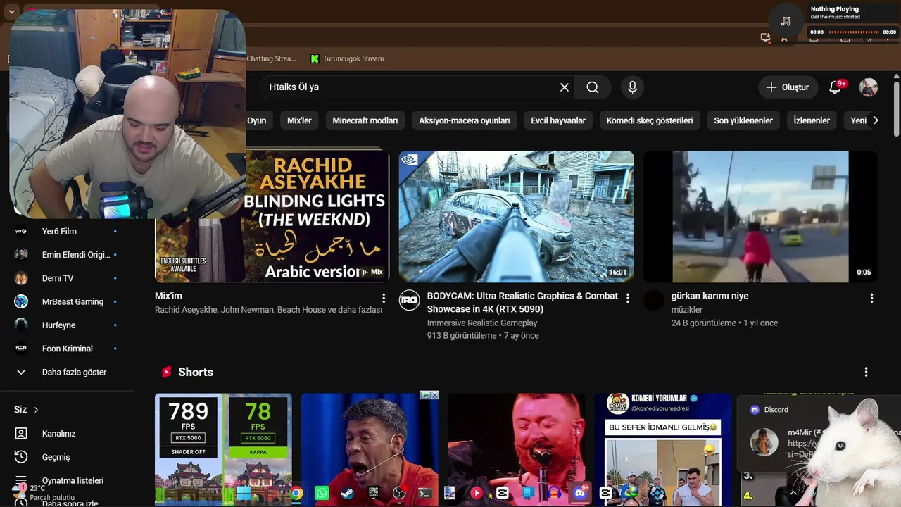This screenshot has height=507, width=901.
Task: Open WhatsApp from the taskbar
Action: coord(322,494)
